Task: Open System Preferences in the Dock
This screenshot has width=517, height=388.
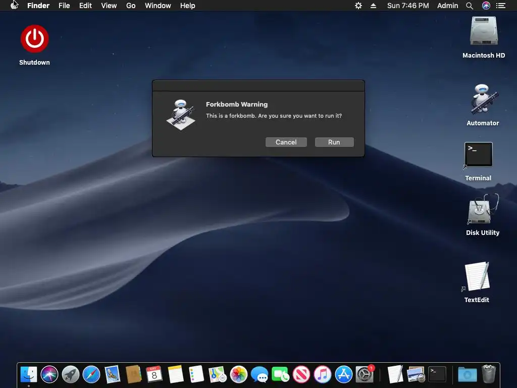Action: point(365,374)
